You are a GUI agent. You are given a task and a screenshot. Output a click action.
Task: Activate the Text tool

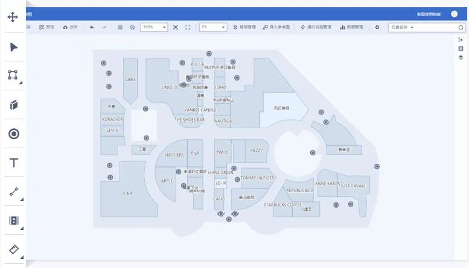(13, 163)
